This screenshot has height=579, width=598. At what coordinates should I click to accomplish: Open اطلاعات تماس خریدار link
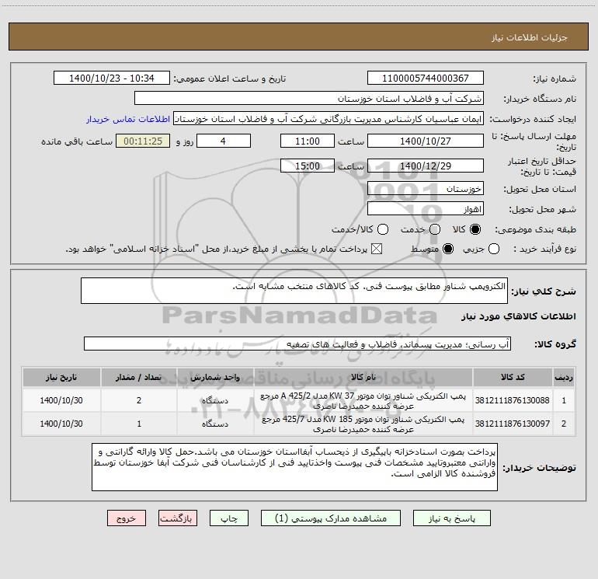(x=128, y=119)
